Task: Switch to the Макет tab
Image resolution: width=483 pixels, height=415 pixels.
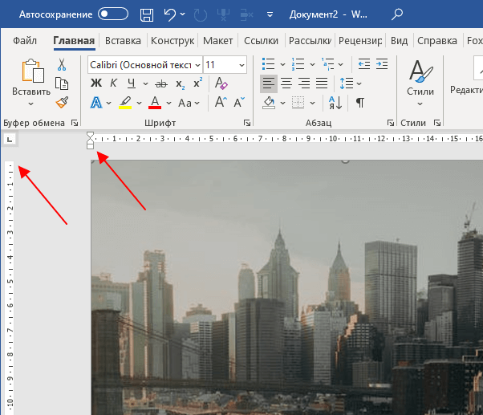Action: pyautogui.click(x=217, y=41)
